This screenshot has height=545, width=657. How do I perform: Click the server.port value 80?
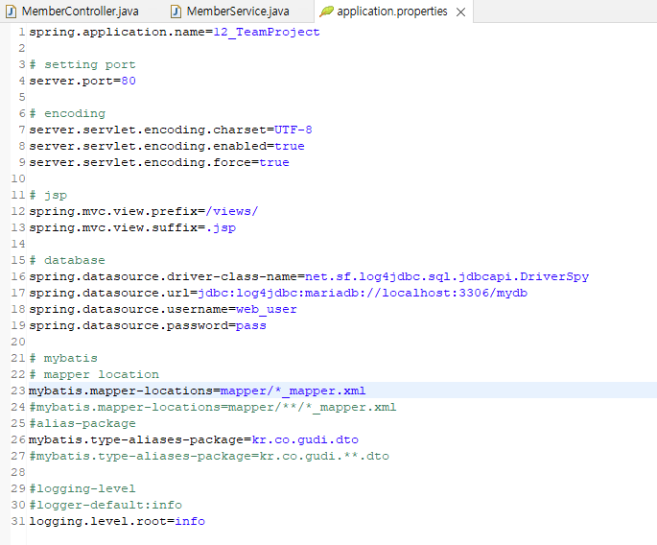(x=129, y=81)
